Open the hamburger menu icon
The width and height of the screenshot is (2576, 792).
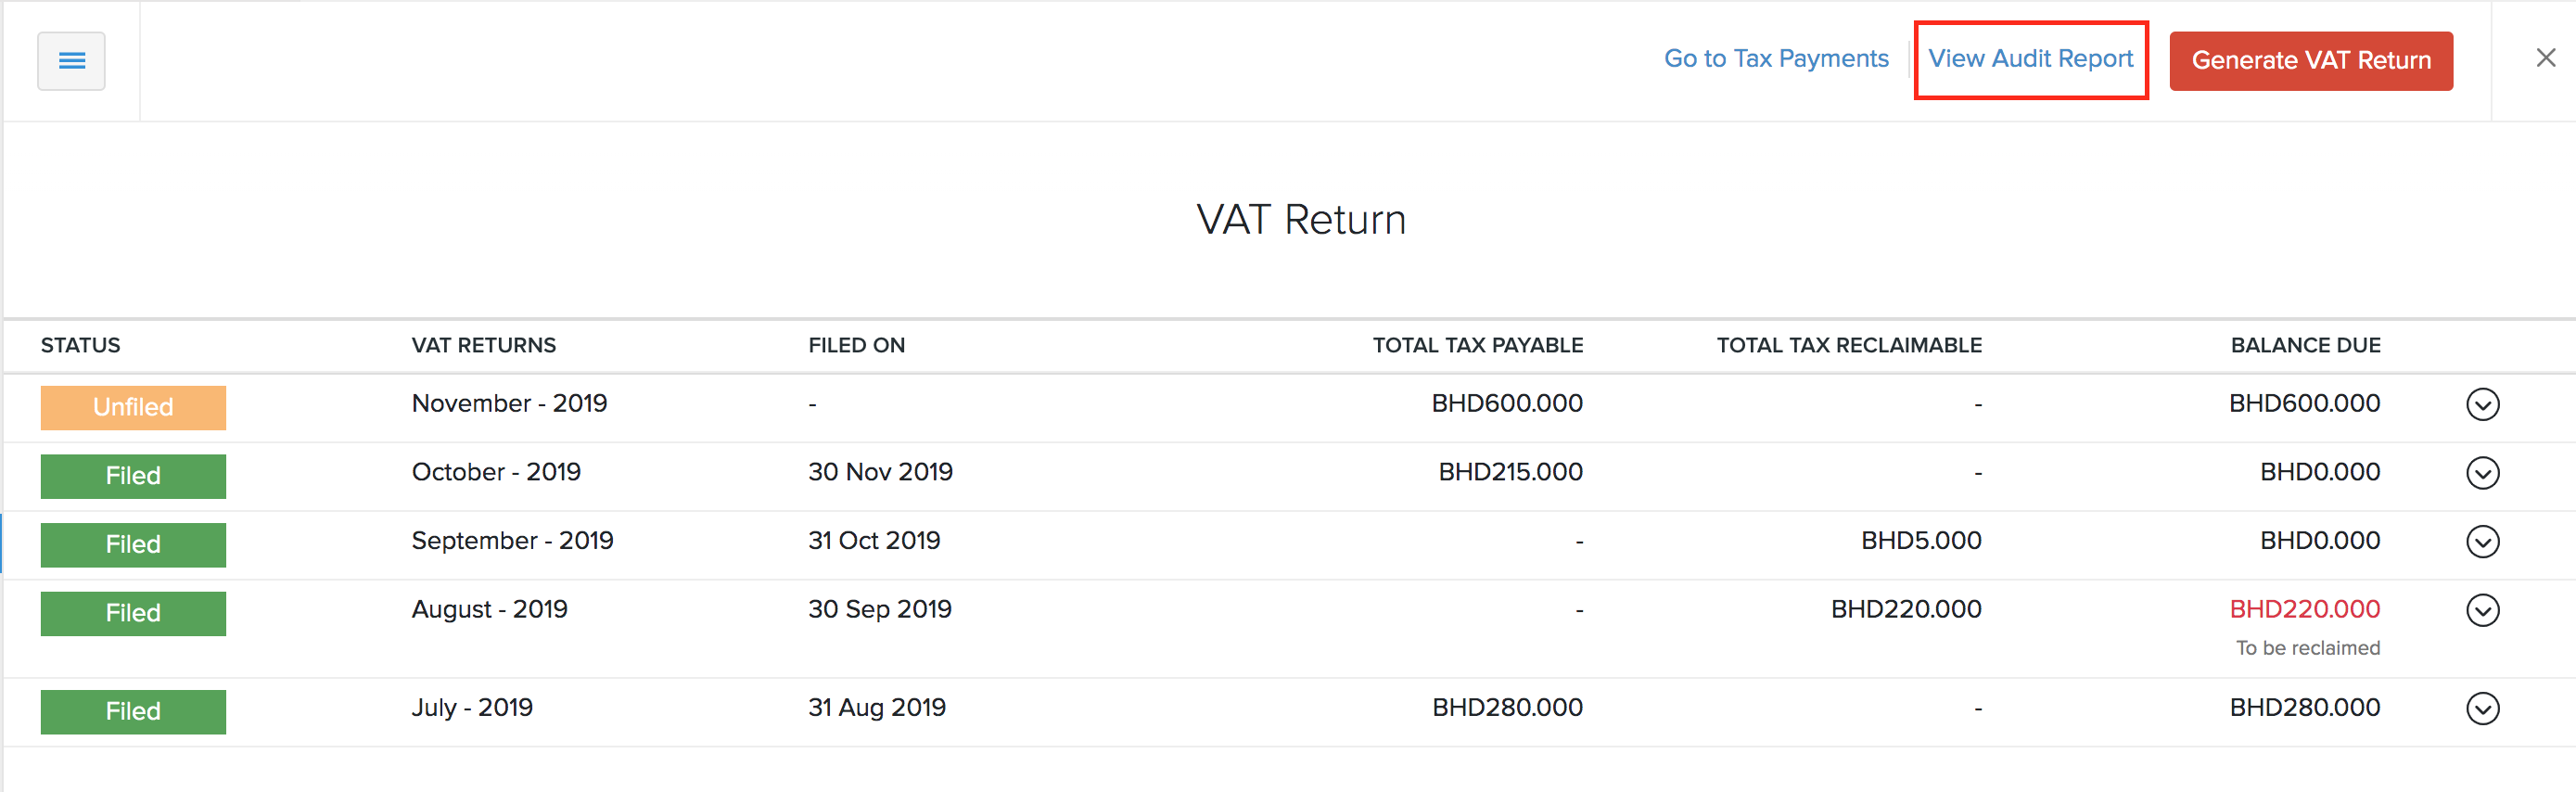click(71, 61)
